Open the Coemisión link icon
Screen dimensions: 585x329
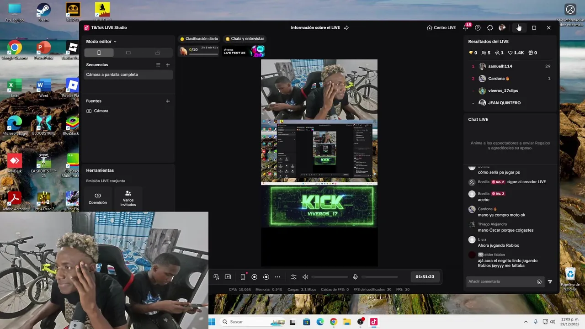pyautogui.click(x=98, y=196)
